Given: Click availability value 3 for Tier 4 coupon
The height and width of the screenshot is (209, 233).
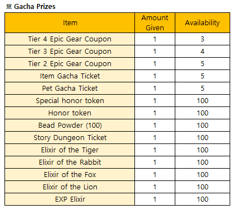Looking at the screenshot, I should point(202,39).
